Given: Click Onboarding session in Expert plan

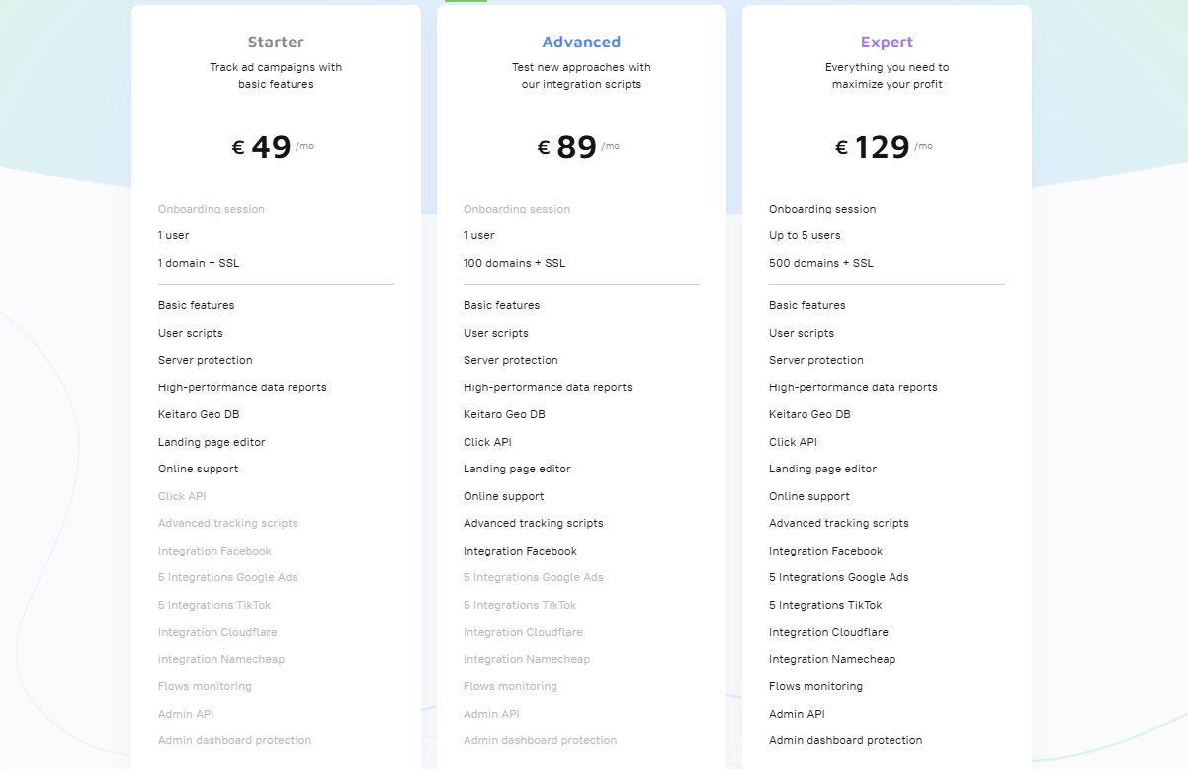Looking at the screenshot, I should (822, 209).
